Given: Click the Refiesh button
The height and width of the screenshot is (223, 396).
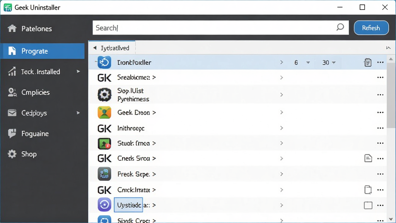Looking at the screenshot, I should click(371, 28).
